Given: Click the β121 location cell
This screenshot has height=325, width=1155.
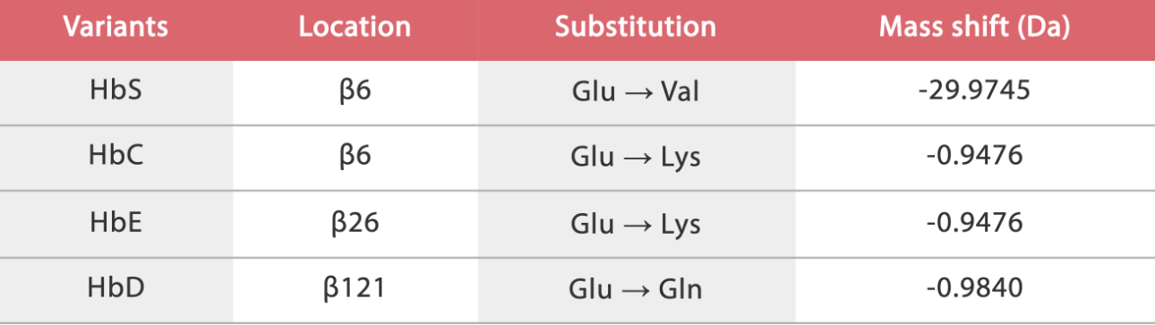Looking at the screenshot, I should coord(355,288).
